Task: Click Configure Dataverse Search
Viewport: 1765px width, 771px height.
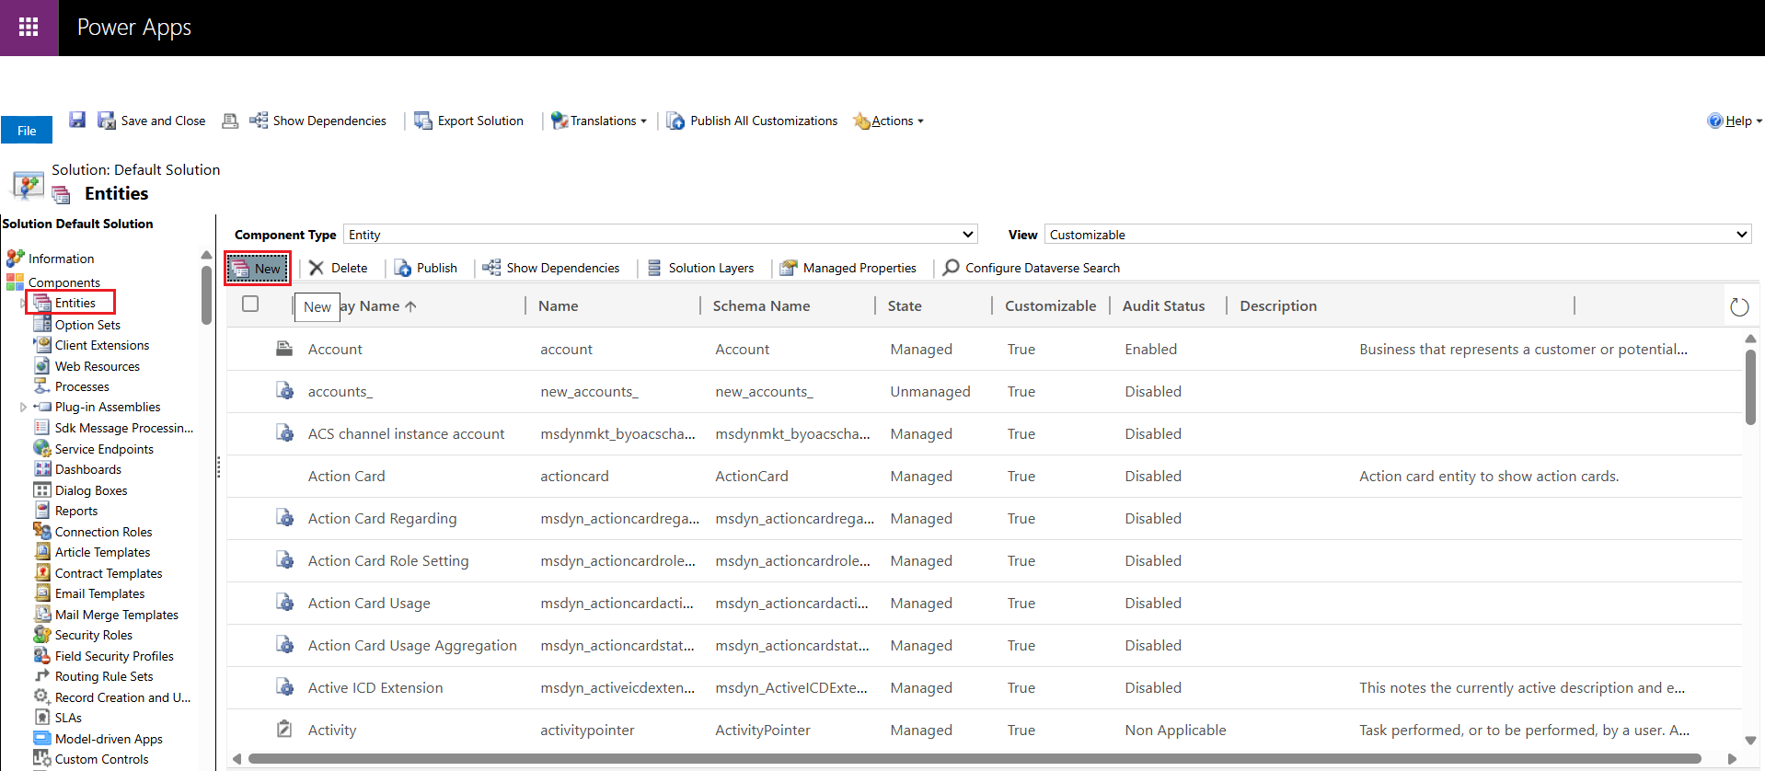Action: 1032,268
